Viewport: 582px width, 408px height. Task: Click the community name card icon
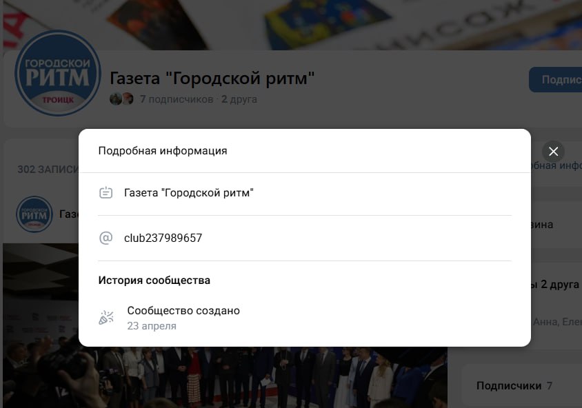[x=106, y=193]
